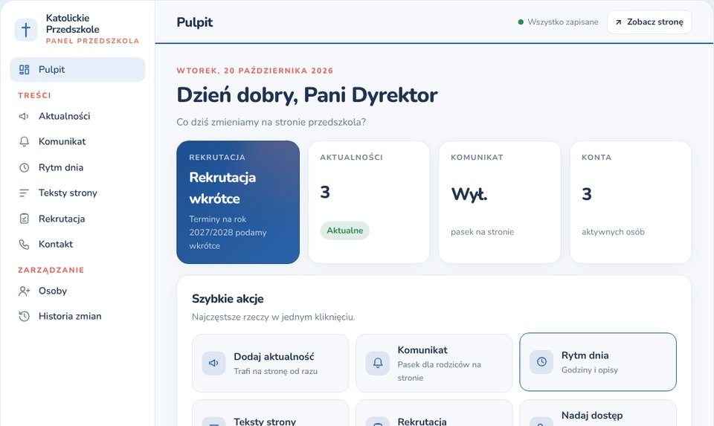714x426 pixels.
Task: Open Aktualności section from sidebar
Action: pos(77,117)
